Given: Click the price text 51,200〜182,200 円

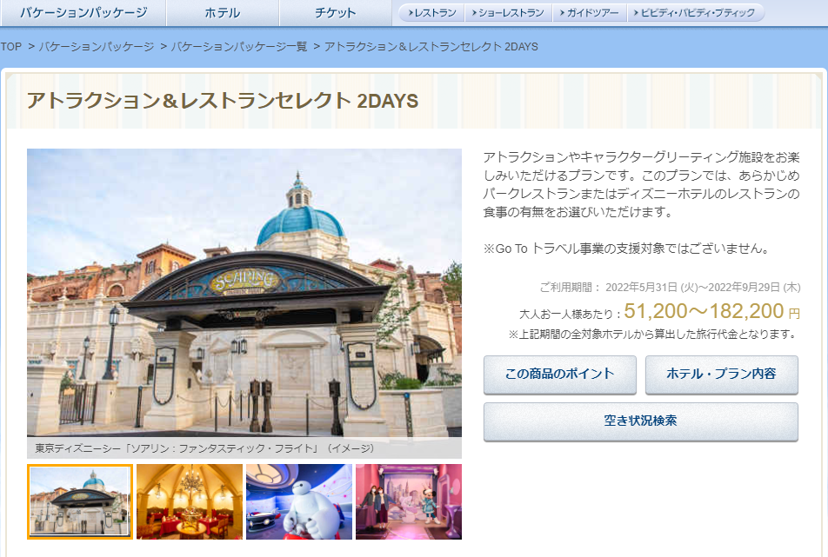Looking at the screenshot, I should (x=711, y=311).
